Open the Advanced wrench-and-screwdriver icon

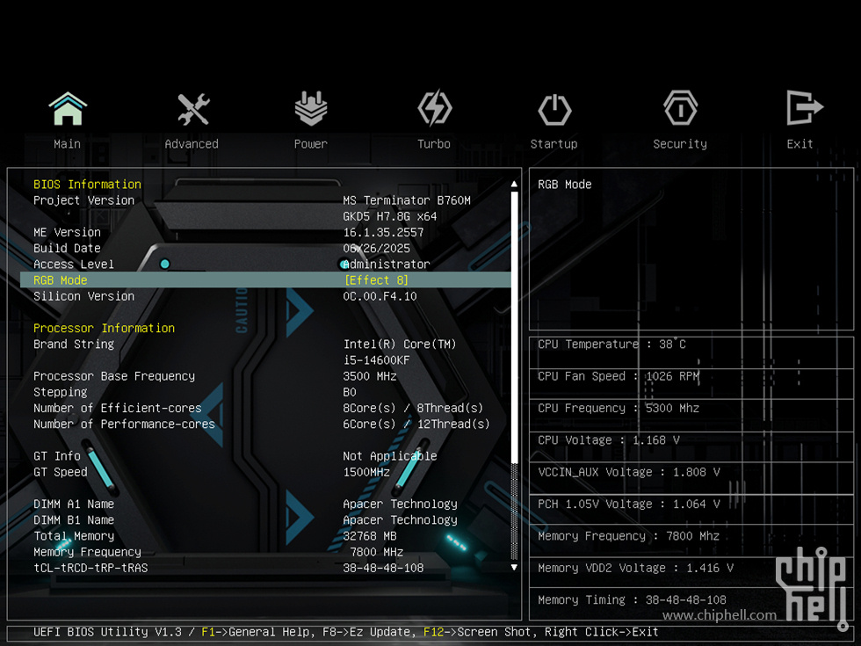[x=193, y=109]
